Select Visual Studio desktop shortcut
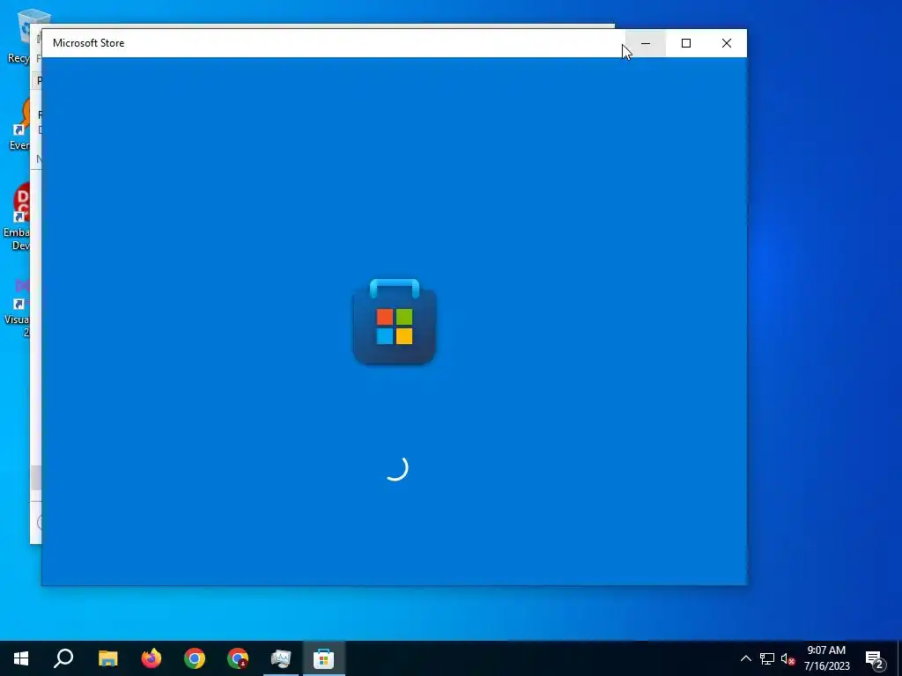902x676 pixels. [x=18, y=307]
